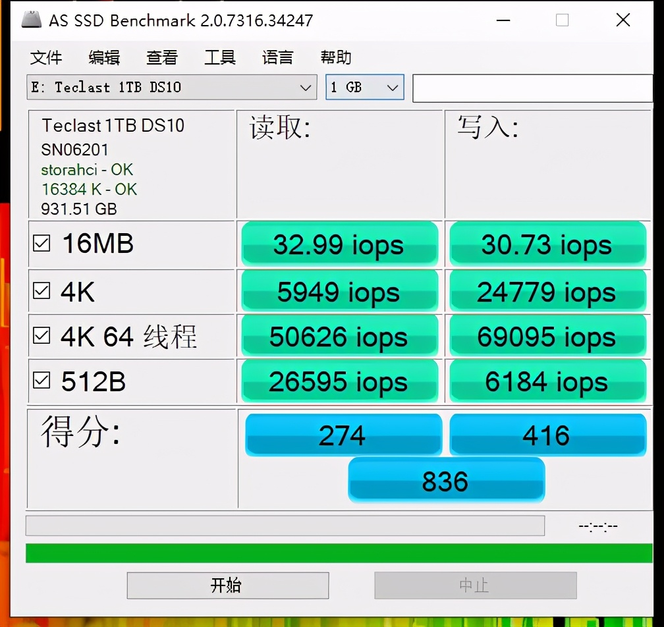
Task: Open the 文件 menu
Action: 45,57
